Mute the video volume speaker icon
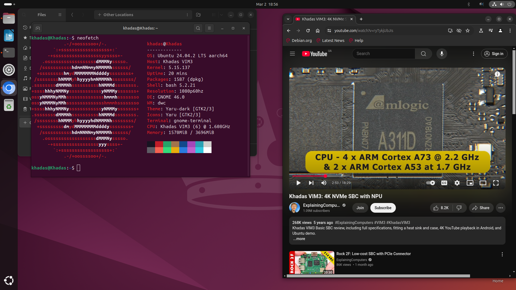 pos(324,183)
